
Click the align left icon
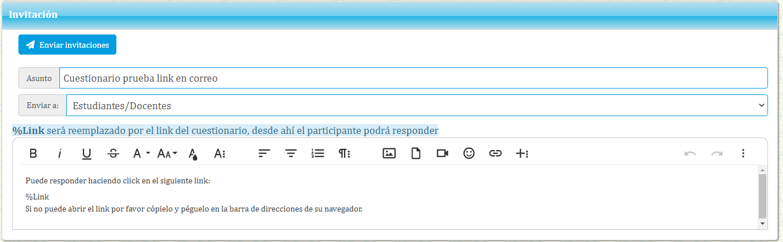click(264, 153)
